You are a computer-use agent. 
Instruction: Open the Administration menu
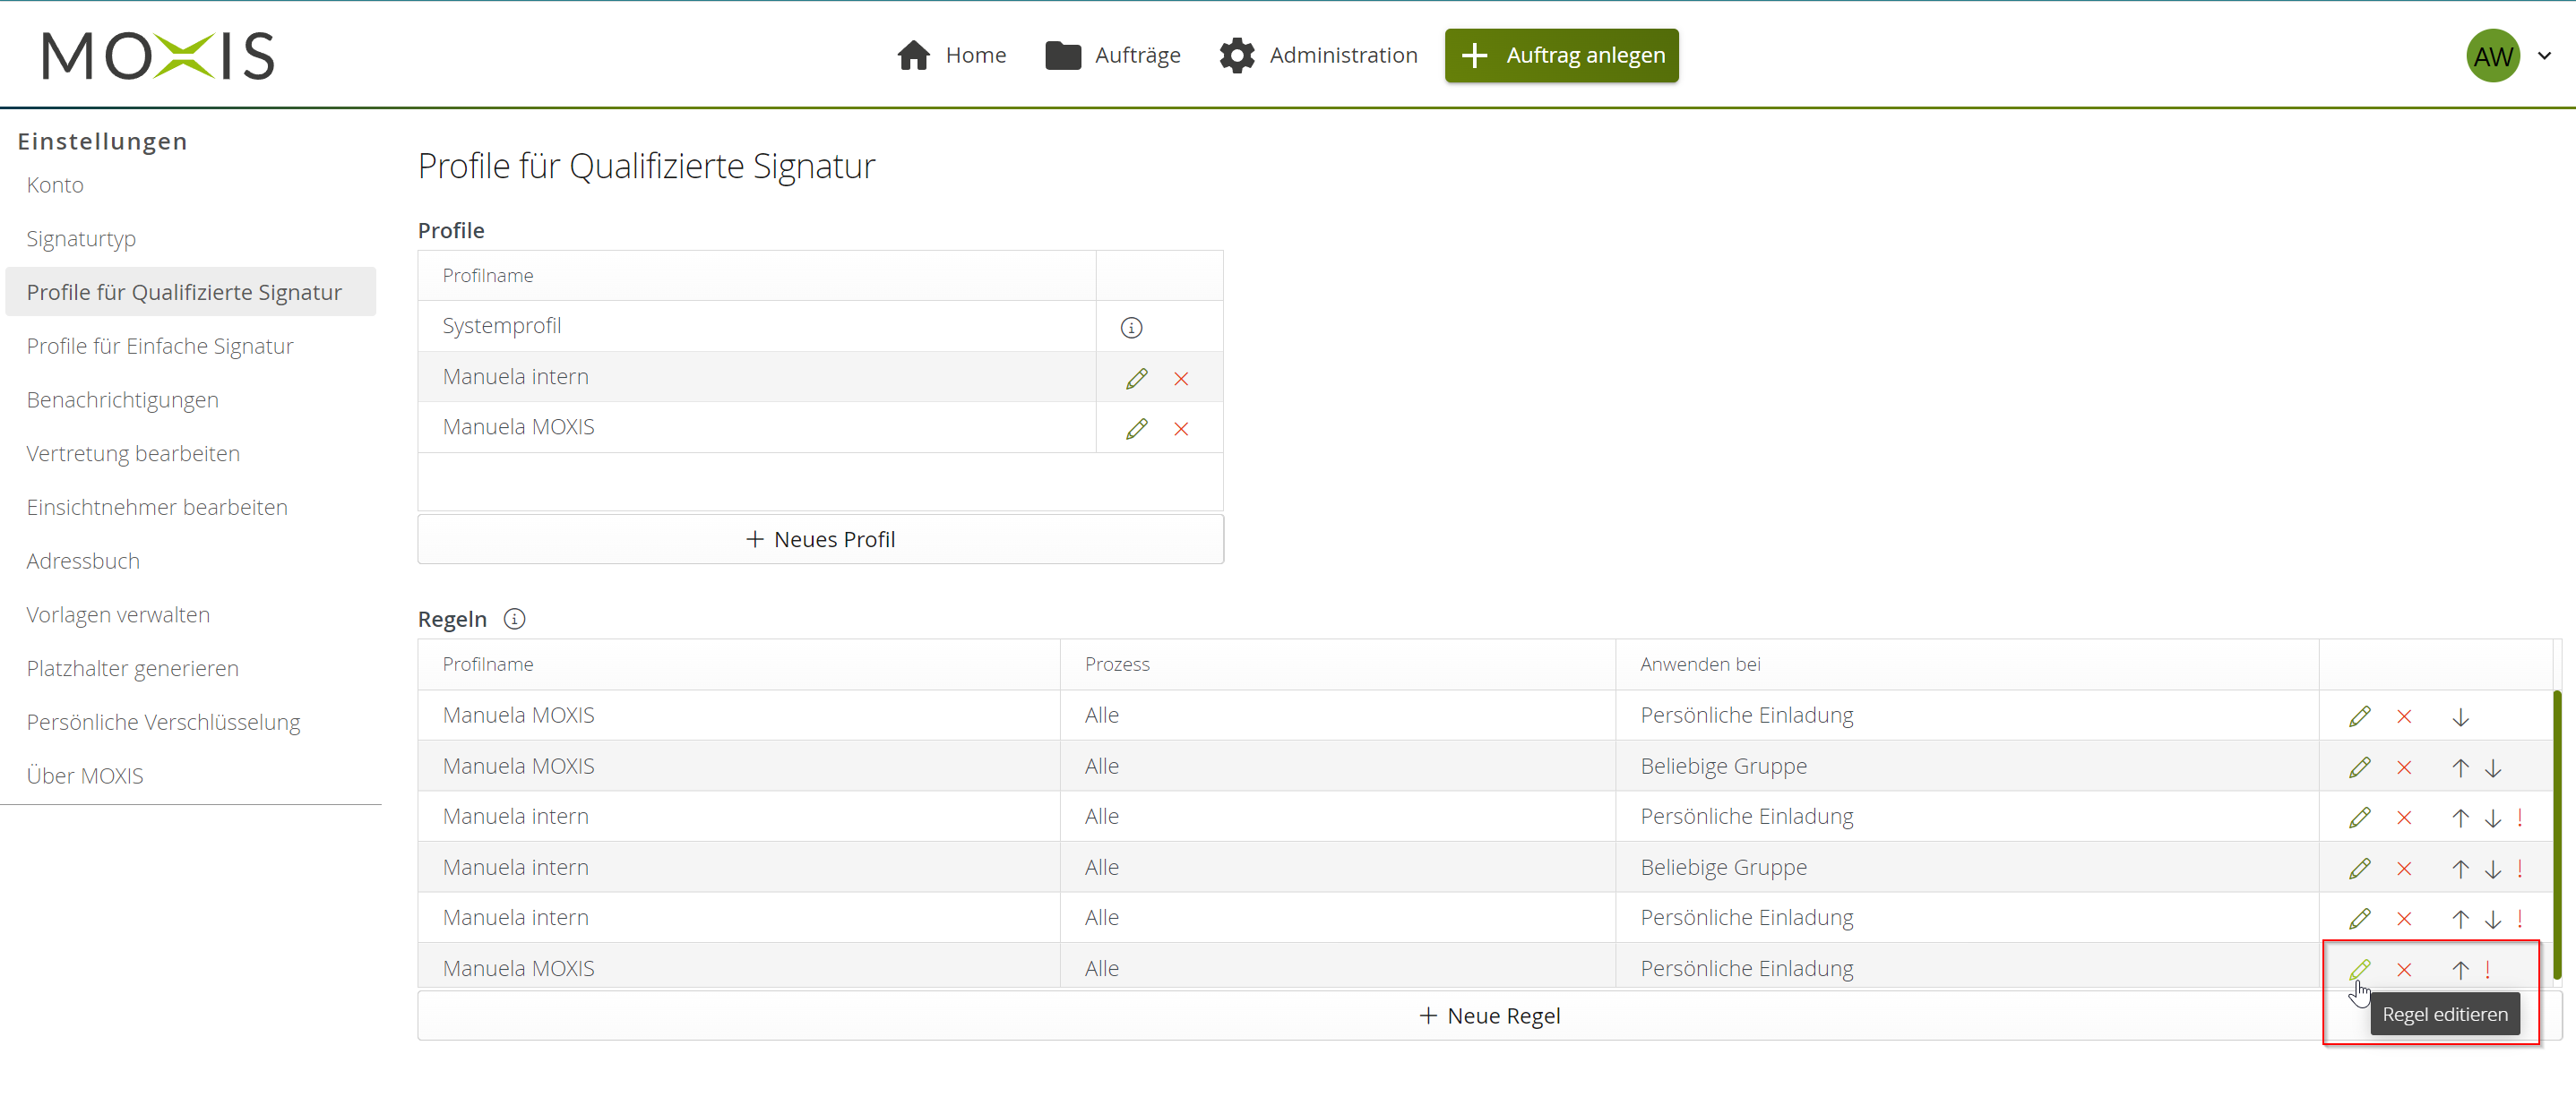tap(1318, 56)
